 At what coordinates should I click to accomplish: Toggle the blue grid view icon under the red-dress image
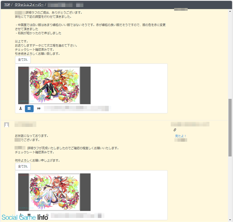tap(29, 108)
